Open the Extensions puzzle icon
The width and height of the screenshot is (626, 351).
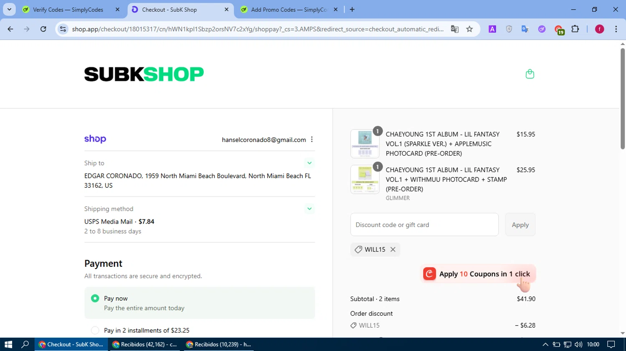point(575,29)
